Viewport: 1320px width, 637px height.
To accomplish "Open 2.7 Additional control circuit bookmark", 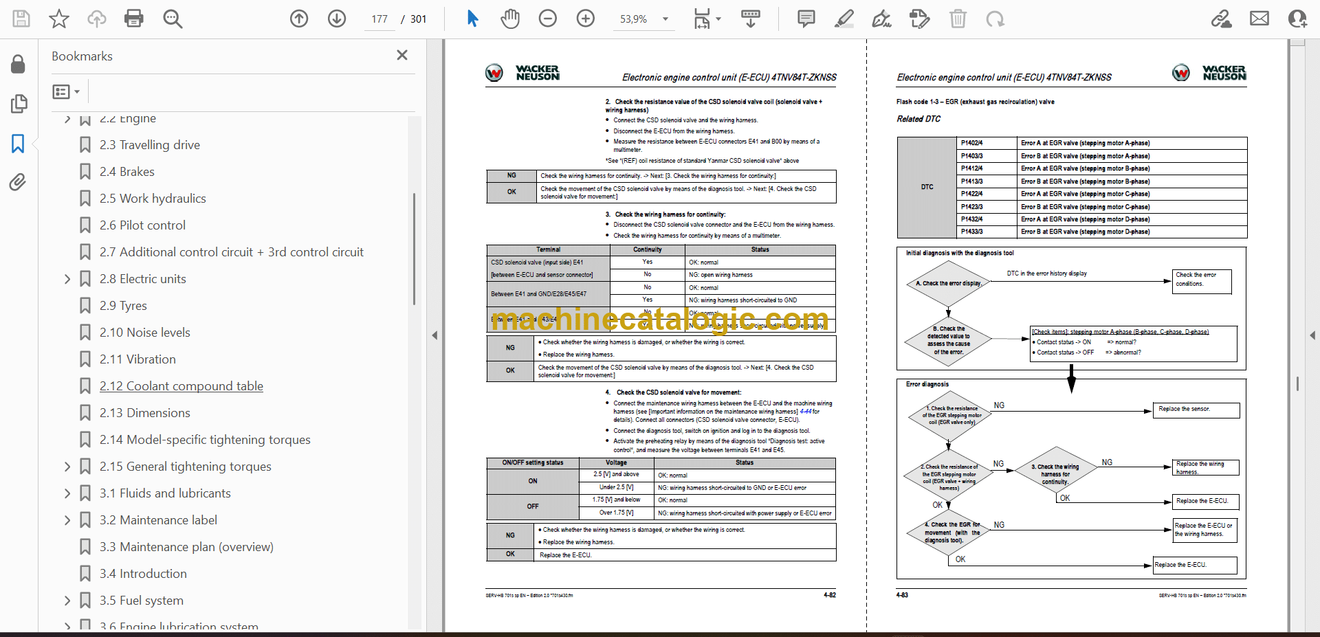I will point(231,252).
